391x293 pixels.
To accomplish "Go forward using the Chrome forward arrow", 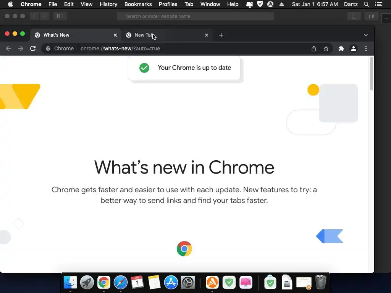I will tap(21, 48).
